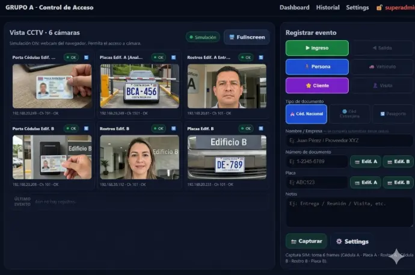Open the Historial page
415x275 pixels.
click(328, 8)
